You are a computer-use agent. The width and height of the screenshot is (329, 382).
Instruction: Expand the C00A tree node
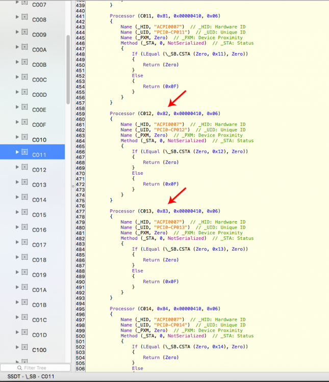tap(17, 47)
